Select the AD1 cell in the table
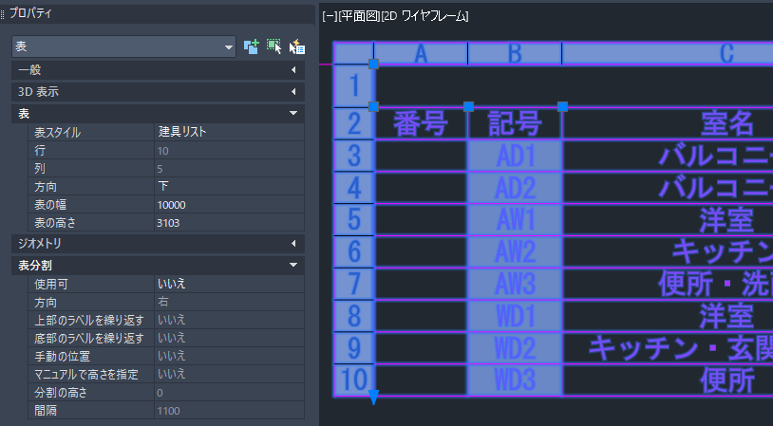This screenshot has height=426, width=773. tap(515, 156)
